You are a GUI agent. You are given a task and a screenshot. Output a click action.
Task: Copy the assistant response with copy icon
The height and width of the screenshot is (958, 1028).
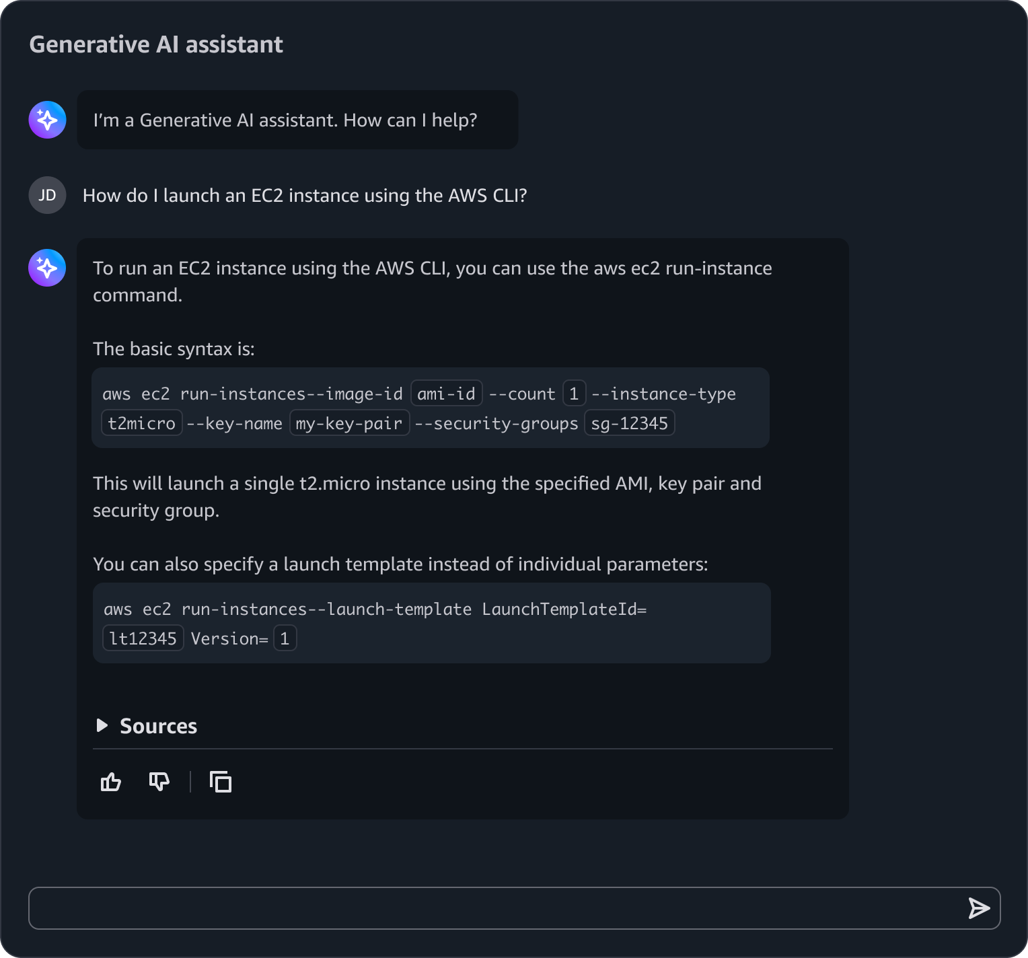[221, 782]
